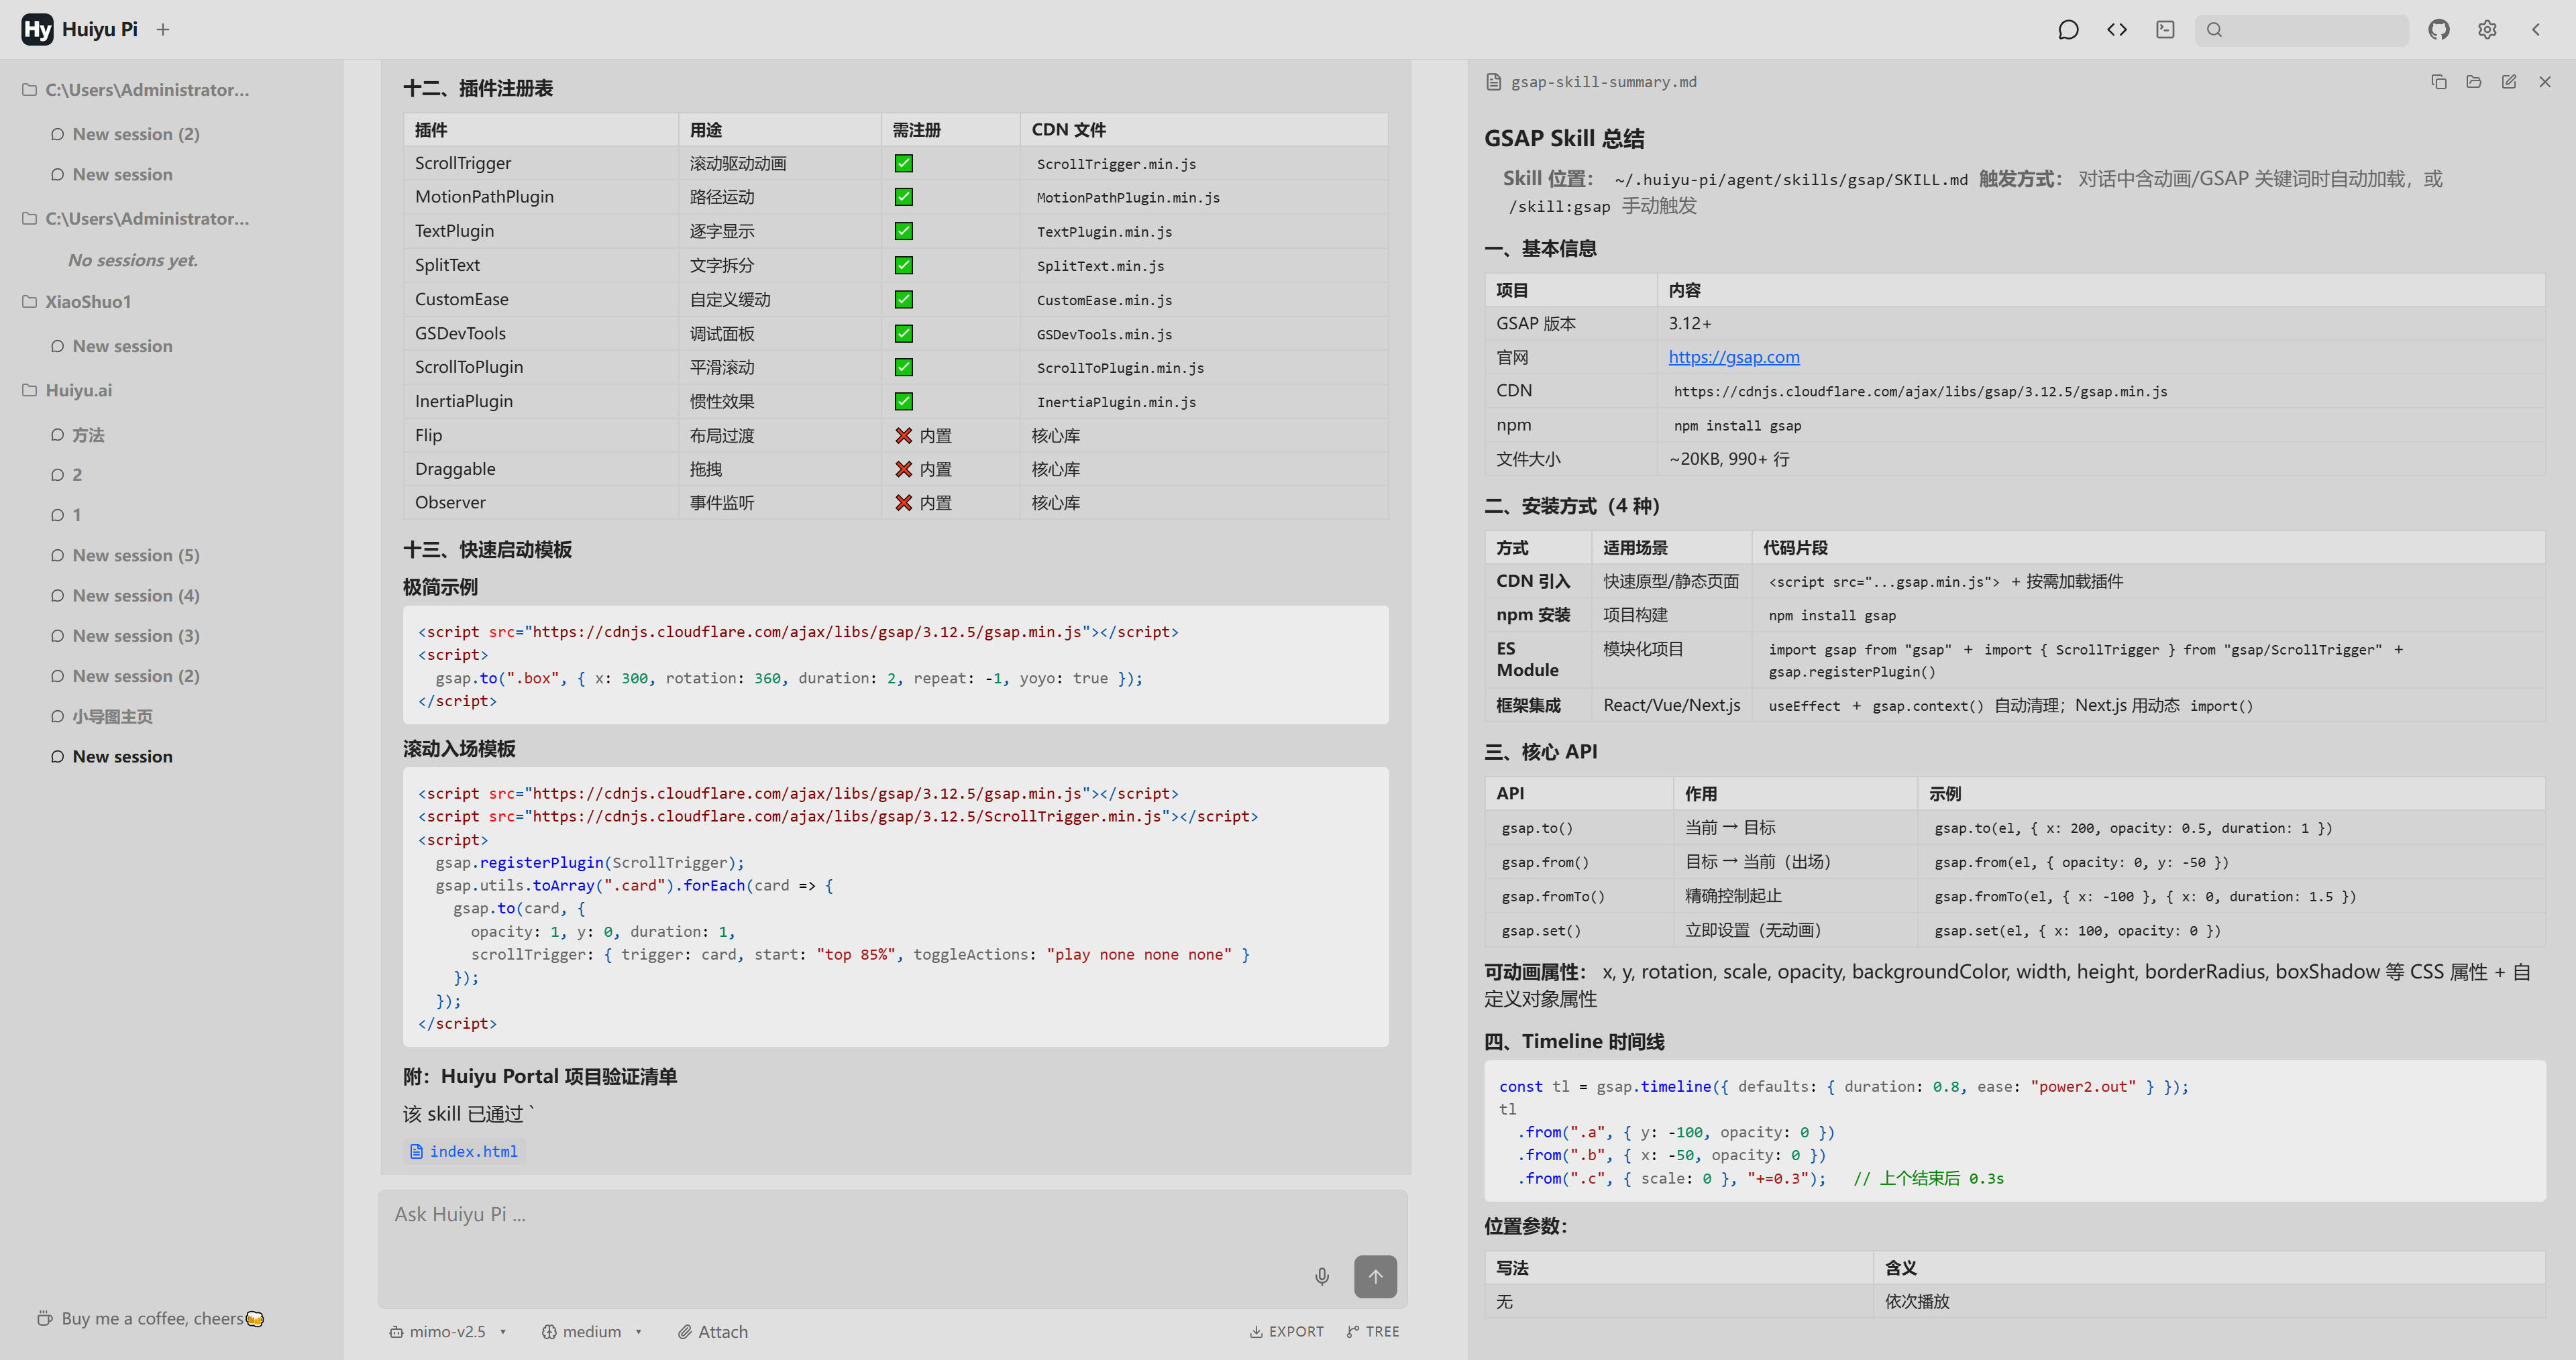Click the TREE button
2576x1360 pixels.
pyautogui.click(x=1372, y=1332)
